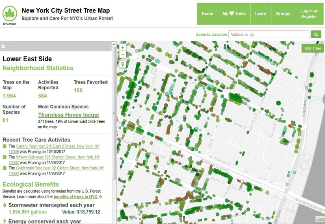Click the Activities Reported count 584
Screen dimensions: 325x224
43,96
